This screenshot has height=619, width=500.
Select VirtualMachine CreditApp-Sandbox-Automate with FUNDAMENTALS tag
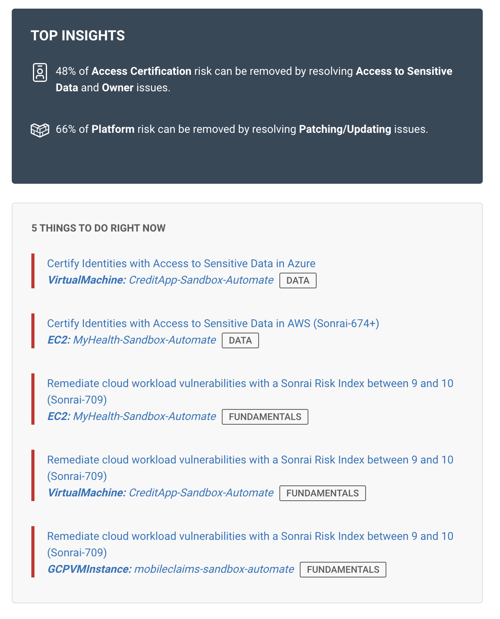[161, 493]
